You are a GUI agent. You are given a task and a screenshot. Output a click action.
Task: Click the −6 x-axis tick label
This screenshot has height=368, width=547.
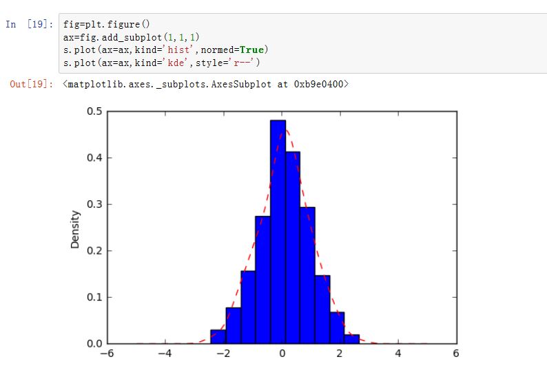point(107,354)
